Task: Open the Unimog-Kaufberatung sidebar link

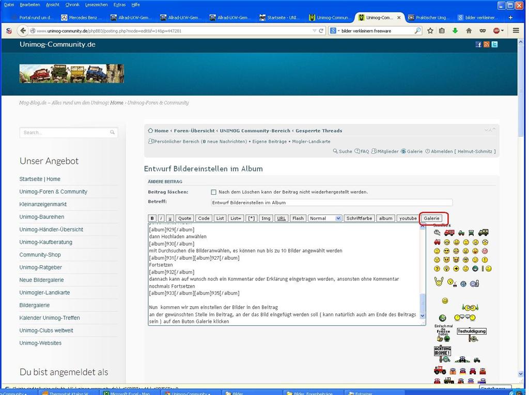Action: coord(46,242)
